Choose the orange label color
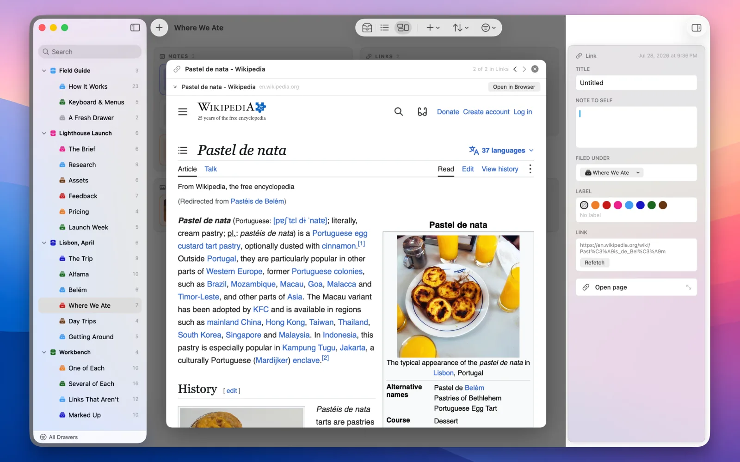This screenshot has width=740, height=462. pos(595,205)
